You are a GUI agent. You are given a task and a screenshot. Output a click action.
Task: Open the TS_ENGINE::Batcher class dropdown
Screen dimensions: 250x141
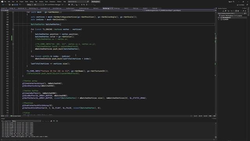click(x=108, y=11)
